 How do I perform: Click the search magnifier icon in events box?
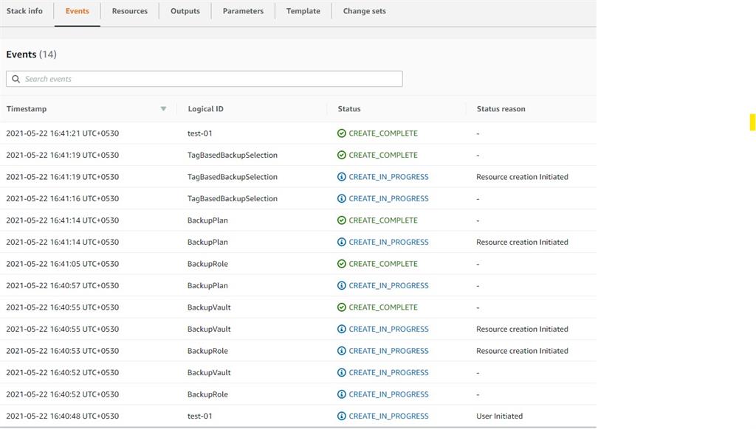pos(16,79)
